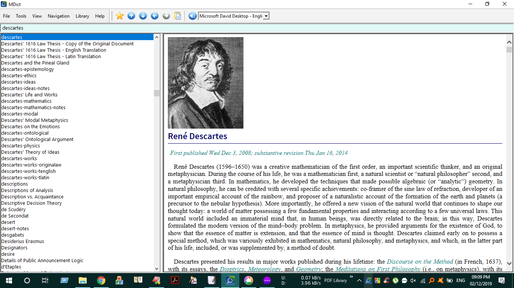Click the word list scroll-down arrow
This screenshot has height=288, width=514.
tap(157, 268)
